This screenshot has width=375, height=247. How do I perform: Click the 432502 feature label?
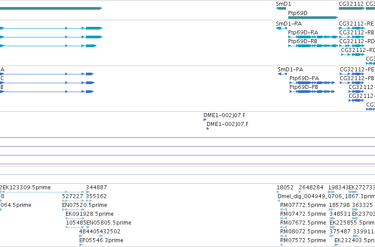point(110,232)
